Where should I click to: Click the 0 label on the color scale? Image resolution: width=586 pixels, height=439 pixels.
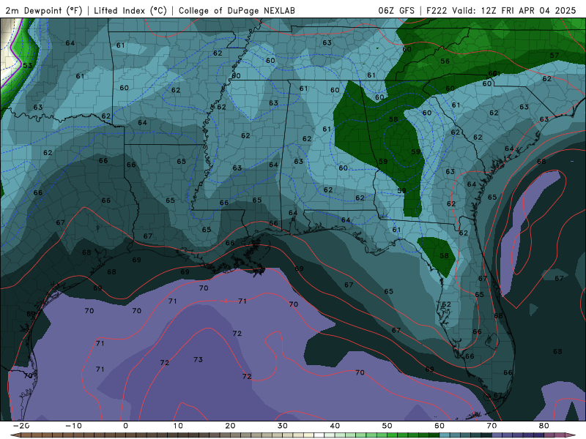pos(125,426)
